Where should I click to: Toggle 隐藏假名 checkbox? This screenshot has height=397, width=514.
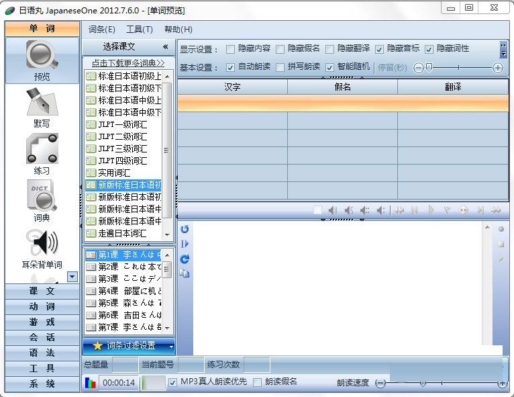point(280,49)
